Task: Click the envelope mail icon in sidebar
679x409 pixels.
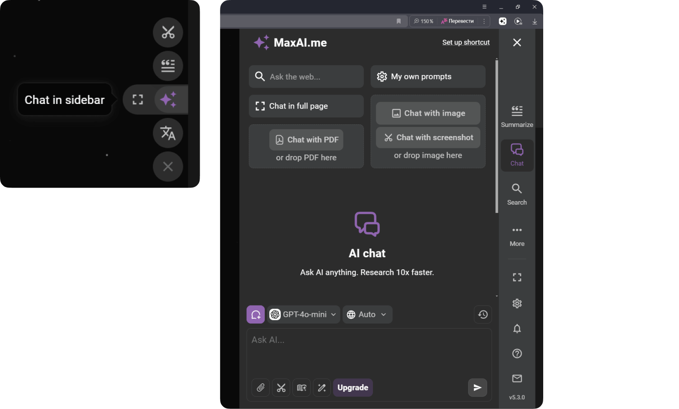Action: click(x=517, y=378)
